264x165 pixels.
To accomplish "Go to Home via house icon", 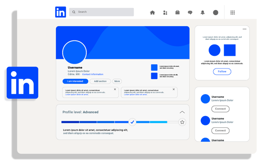I will pyautogui.click(x=152, y=13).
